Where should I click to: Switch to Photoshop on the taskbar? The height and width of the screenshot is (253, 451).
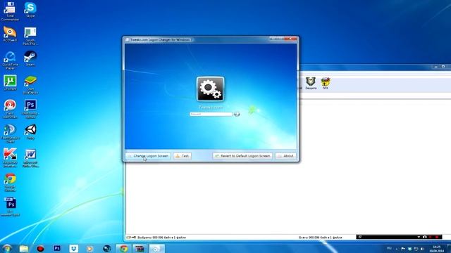click(x=57, y=248)
